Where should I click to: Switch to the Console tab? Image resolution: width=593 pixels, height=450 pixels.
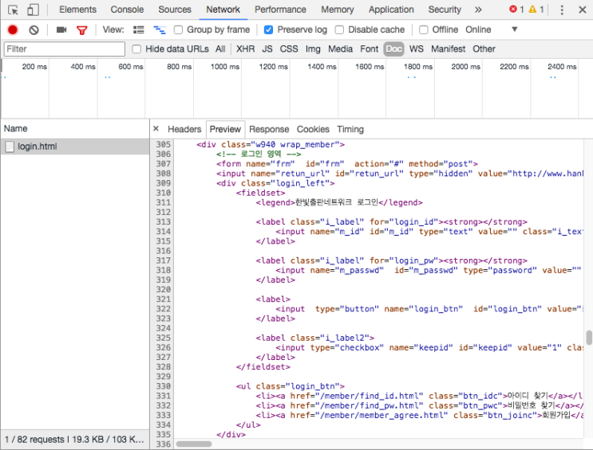click(127, 10)
